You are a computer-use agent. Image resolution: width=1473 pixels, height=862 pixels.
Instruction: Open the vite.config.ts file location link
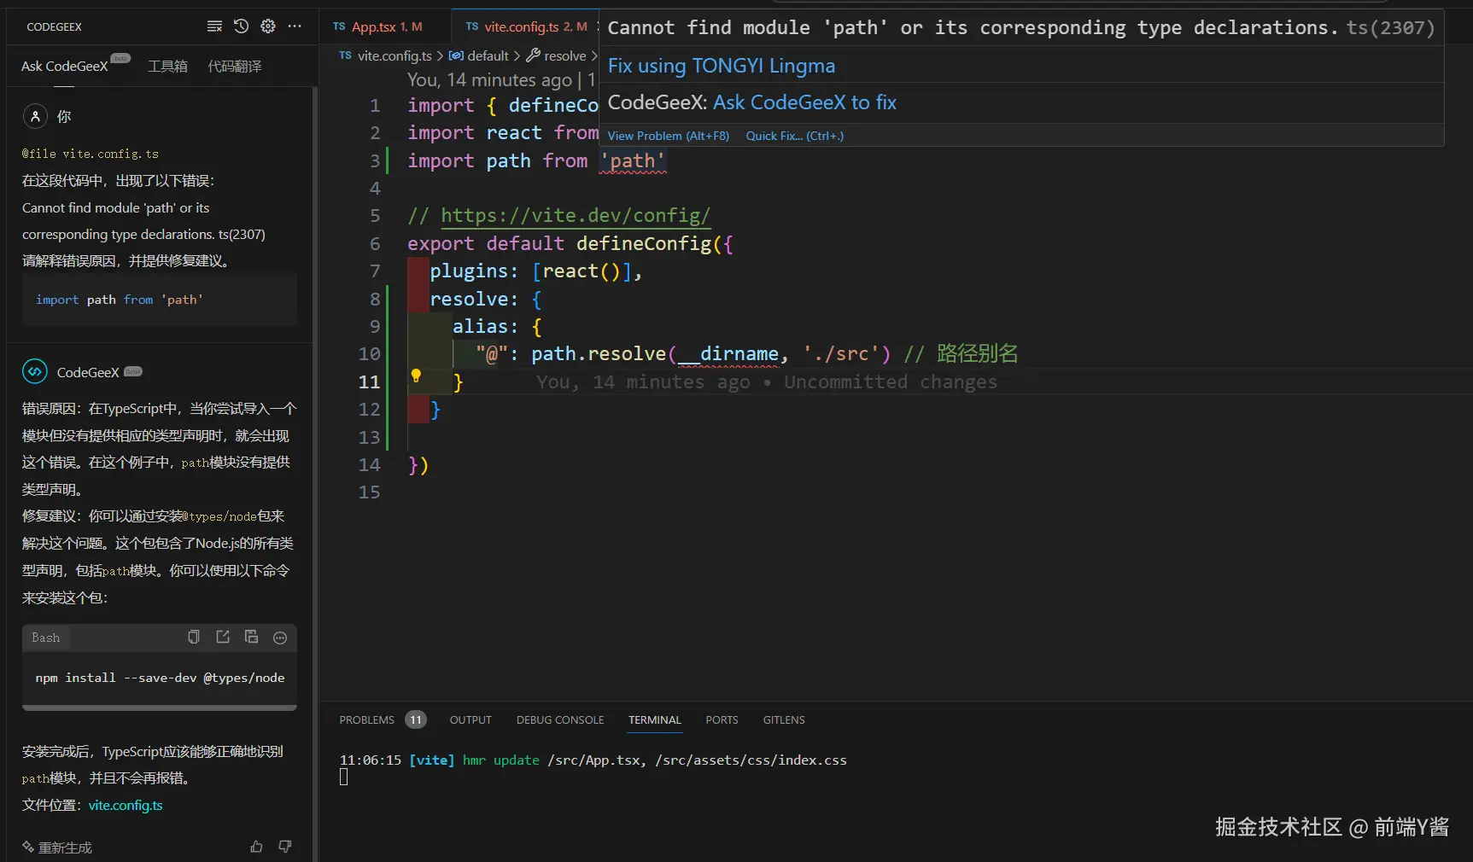pyautogui.click(x=126, y=805)
